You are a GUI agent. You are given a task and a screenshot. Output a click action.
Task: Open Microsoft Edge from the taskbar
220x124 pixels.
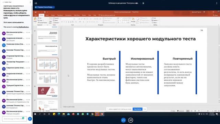(x=59, y=114)
